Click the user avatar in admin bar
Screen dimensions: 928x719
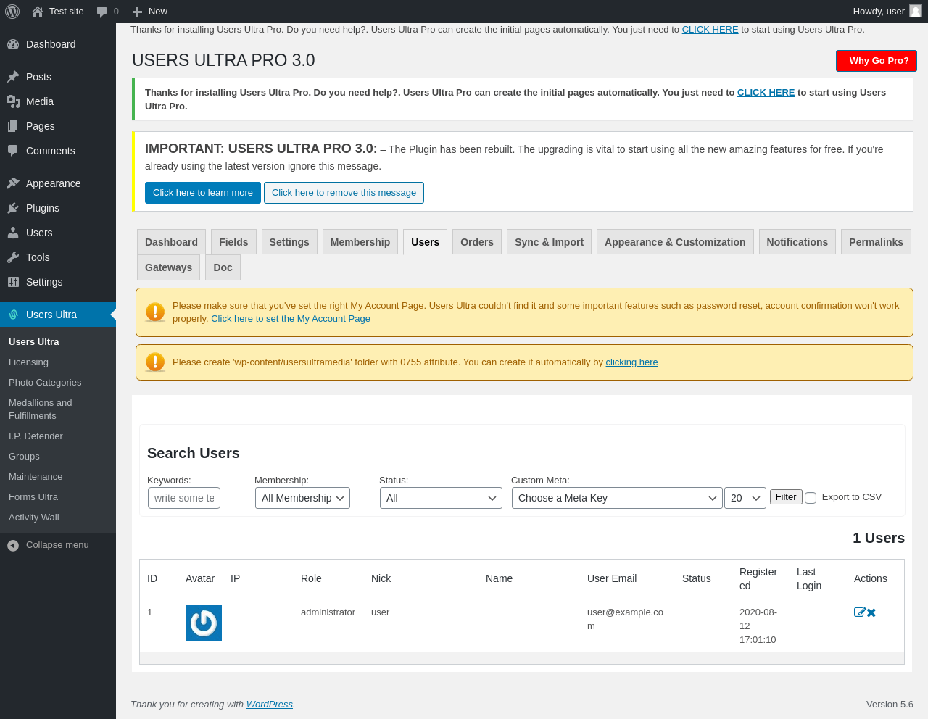[916, 11]
